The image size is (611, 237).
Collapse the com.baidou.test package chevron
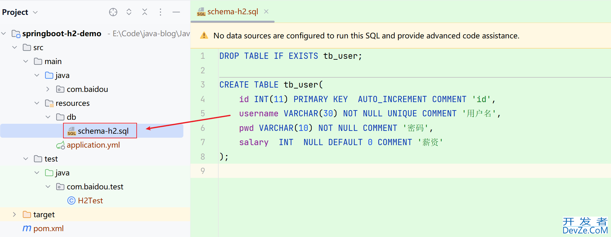pos(48,187)
